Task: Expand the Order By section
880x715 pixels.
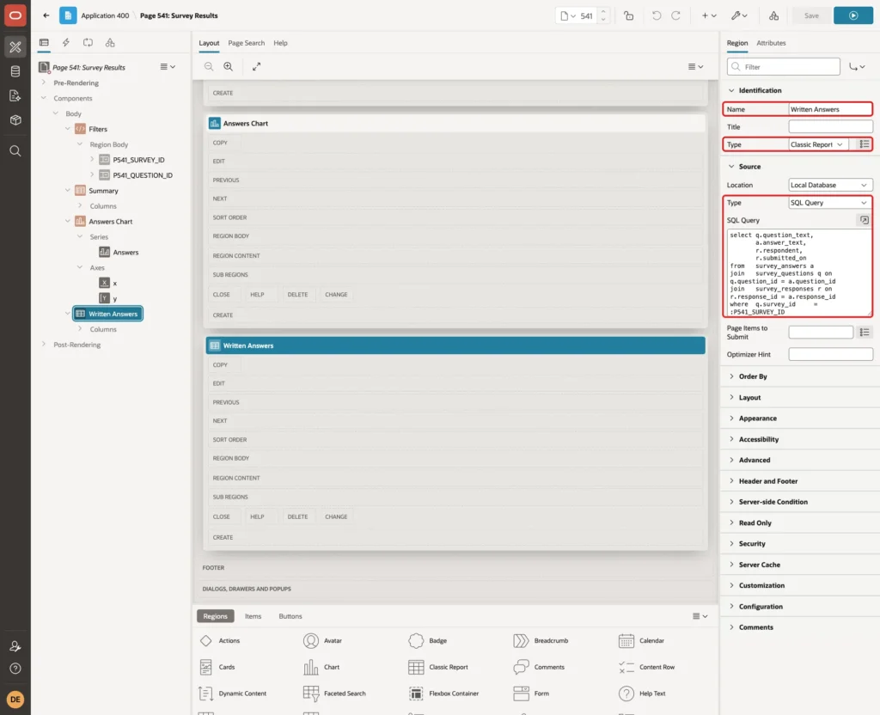Action: click(731, 376)
